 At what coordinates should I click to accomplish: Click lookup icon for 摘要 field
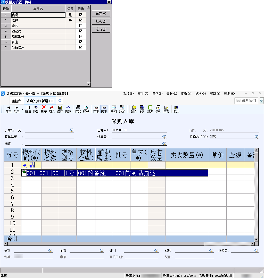pos(164,144)
